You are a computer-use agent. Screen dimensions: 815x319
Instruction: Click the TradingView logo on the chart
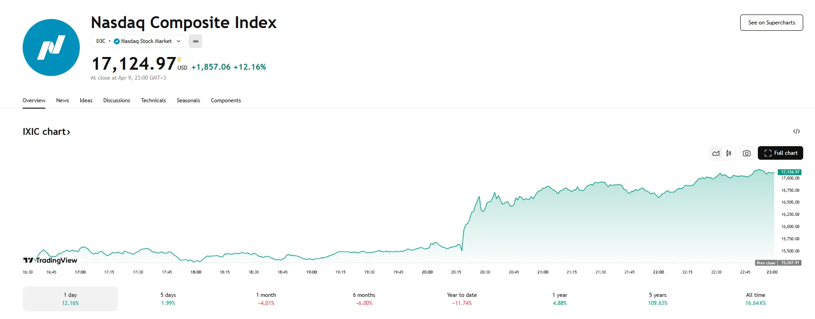pyautogui.click(x=50, y=260)
